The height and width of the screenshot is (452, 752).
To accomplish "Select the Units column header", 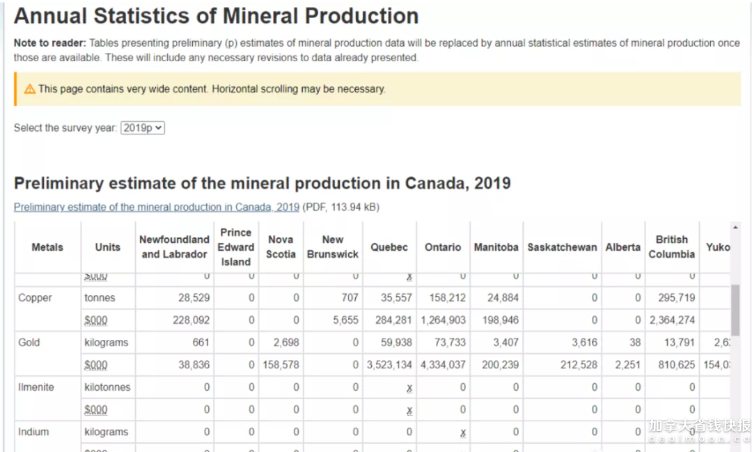I will click(x=108, y=247).
